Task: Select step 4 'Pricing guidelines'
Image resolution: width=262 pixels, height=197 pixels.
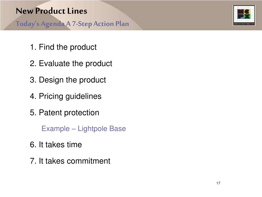Action: (x=66, y=96)
